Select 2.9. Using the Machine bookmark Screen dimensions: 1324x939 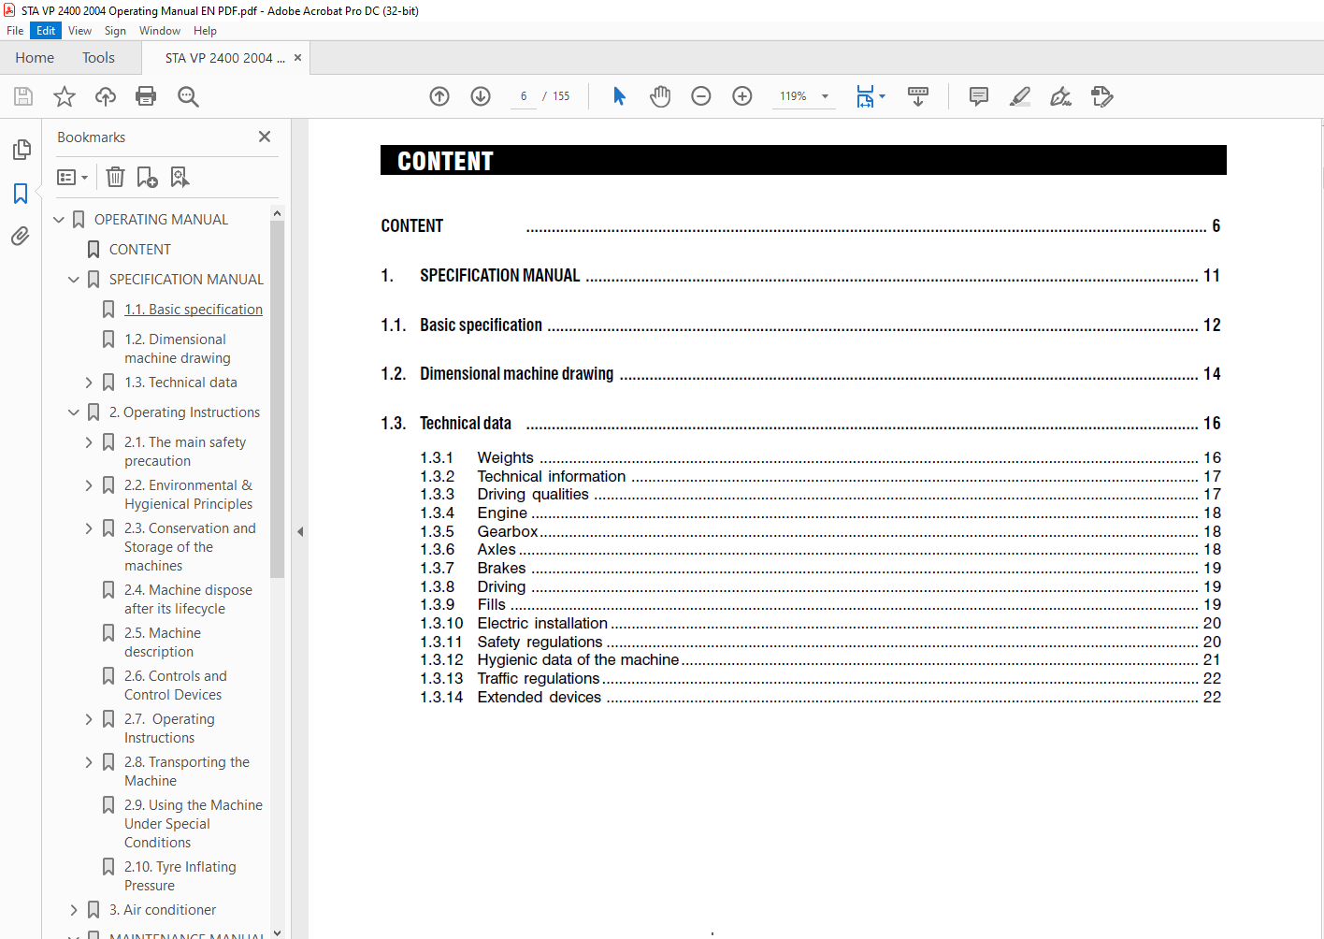(x=194, y=824)
